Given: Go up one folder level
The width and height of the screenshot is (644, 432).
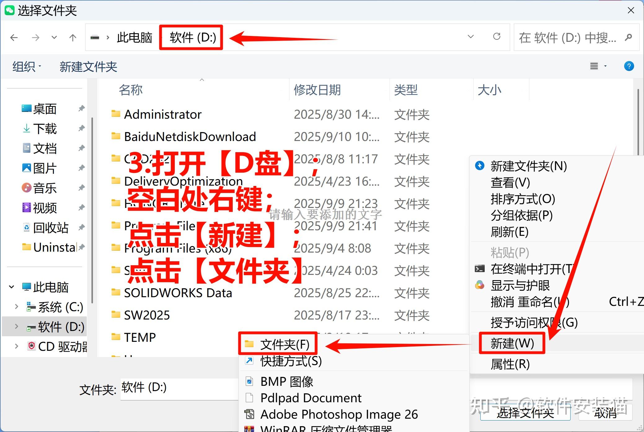Looking at the screenshot, I should click(73, 38).
